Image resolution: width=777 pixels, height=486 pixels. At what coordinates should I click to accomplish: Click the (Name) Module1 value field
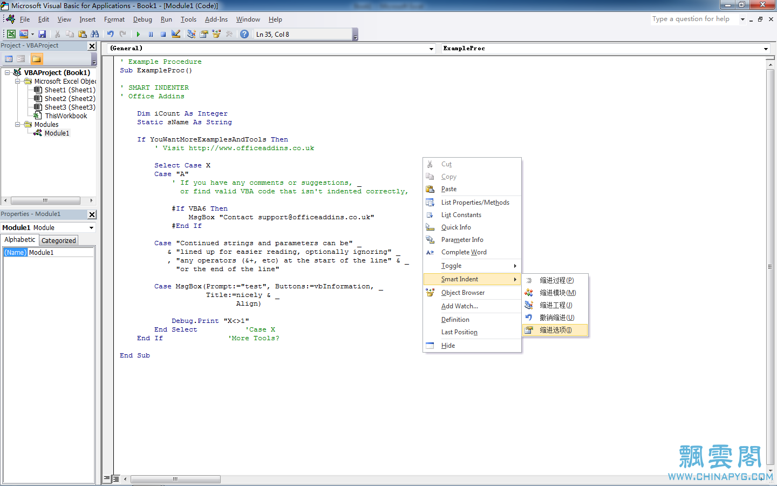click(61, 252)
